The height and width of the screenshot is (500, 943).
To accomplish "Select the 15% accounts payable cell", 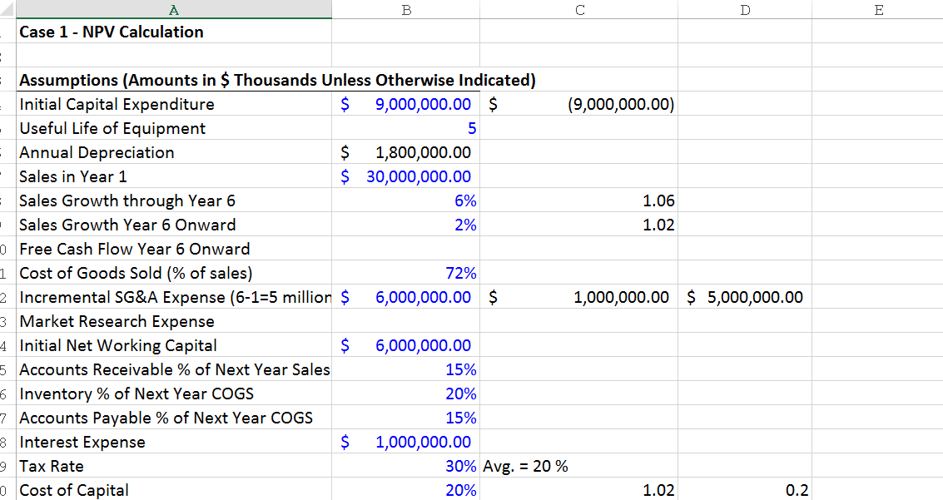I will (406, 417).
